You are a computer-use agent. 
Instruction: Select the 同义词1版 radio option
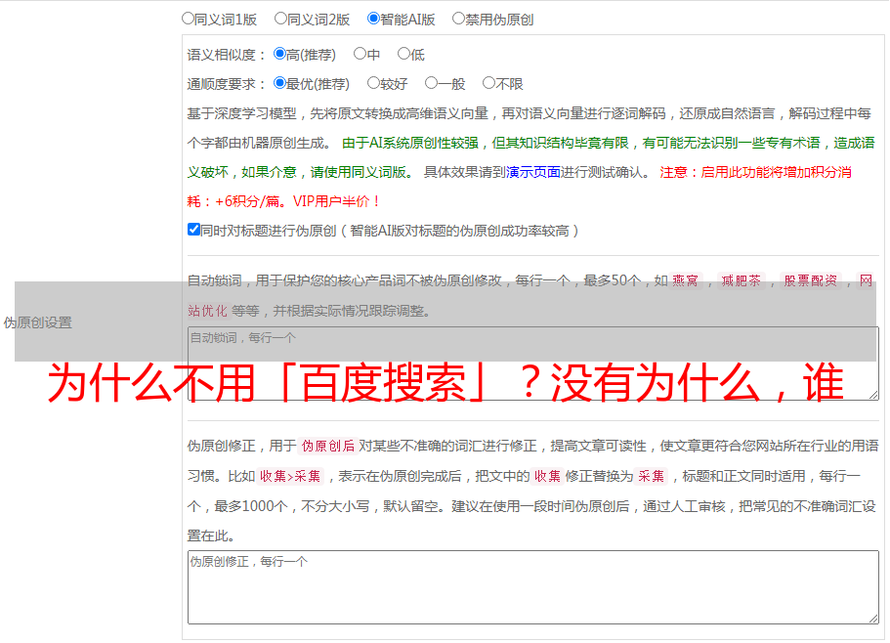pyautogui.click(x=188, y=19)
